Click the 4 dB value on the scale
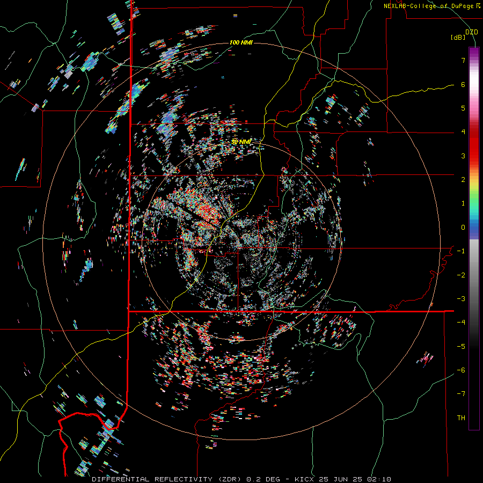The height and width of the screenshot is (483, 483). pyautogui.click(x=463, y=132)
